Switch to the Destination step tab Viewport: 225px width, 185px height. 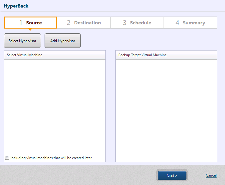tap(84, 23)
